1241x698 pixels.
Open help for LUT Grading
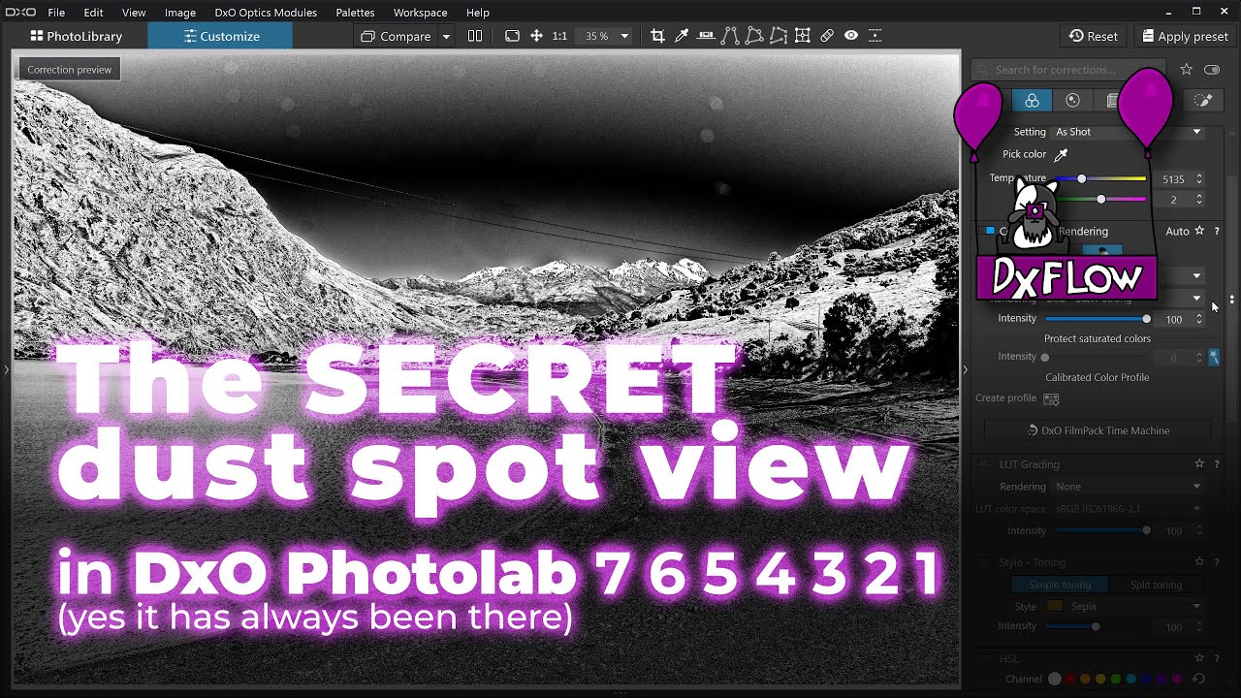[1216, 464]
